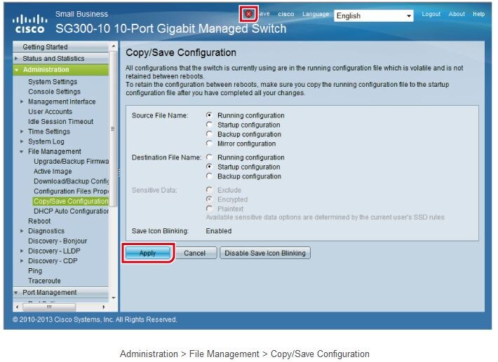The image size is (498, 362).
Task: Click the Cisco logo in header
Action: pos(28,24)
